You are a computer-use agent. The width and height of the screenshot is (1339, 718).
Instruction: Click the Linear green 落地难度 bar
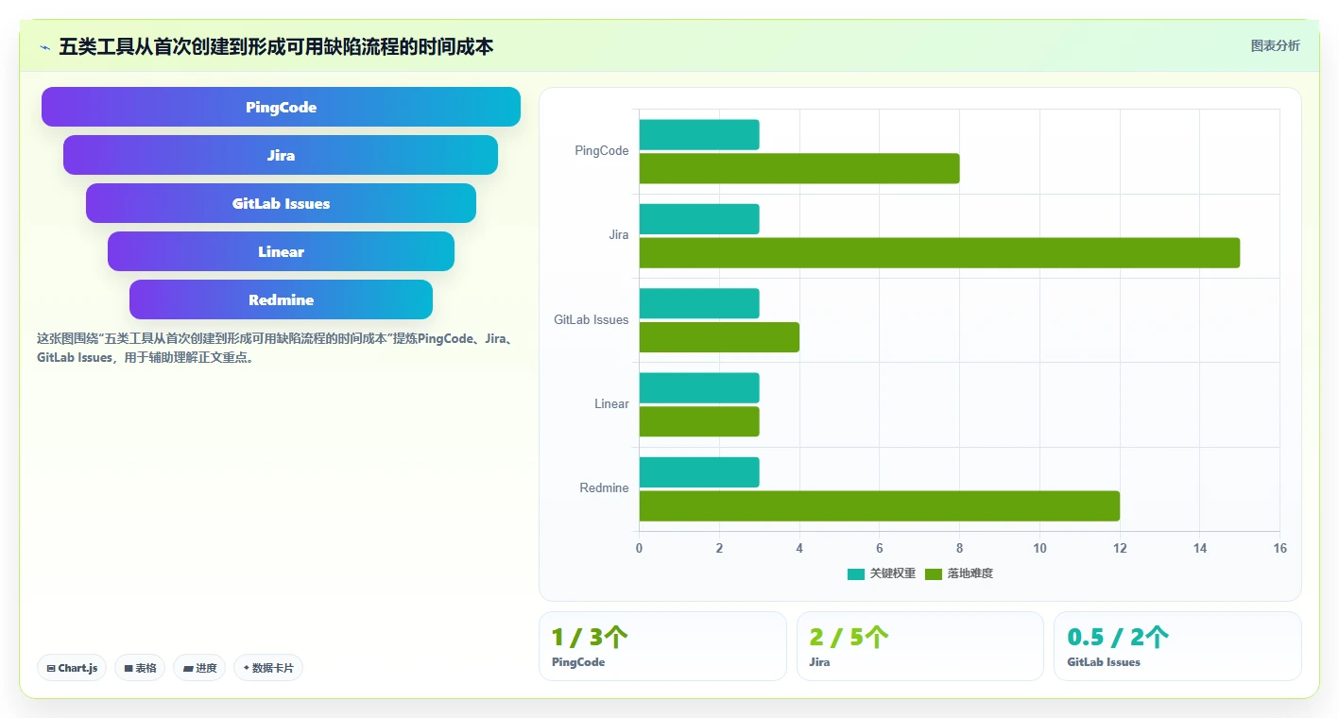[x=699, y=421]
